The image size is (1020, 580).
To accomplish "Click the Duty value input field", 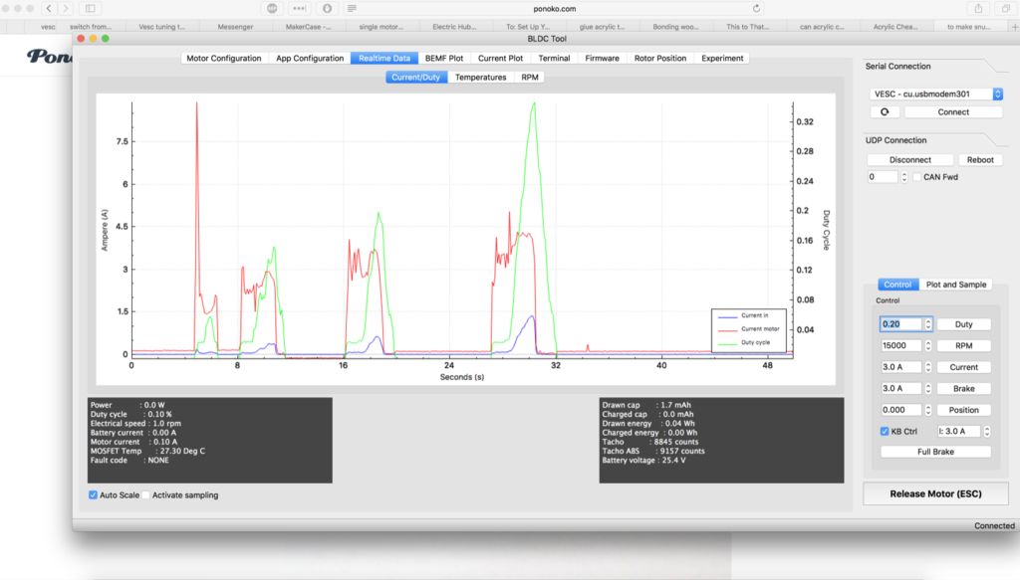I will (x=900, y=324).
